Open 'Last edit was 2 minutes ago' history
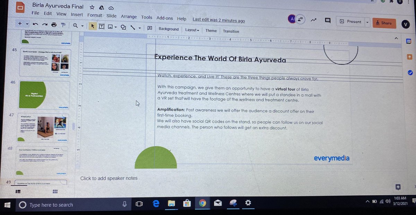The height and width of the screenshot is (215, 416). pyautogui.click(x=219, y=21)
